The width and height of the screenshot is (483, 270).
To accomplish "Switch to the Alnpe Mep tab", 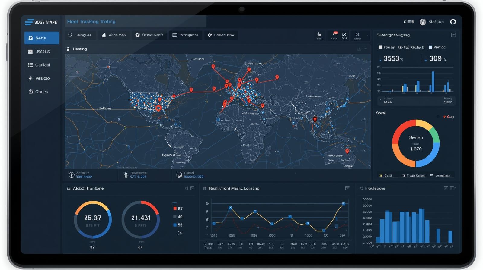I will tap(114, 35).
